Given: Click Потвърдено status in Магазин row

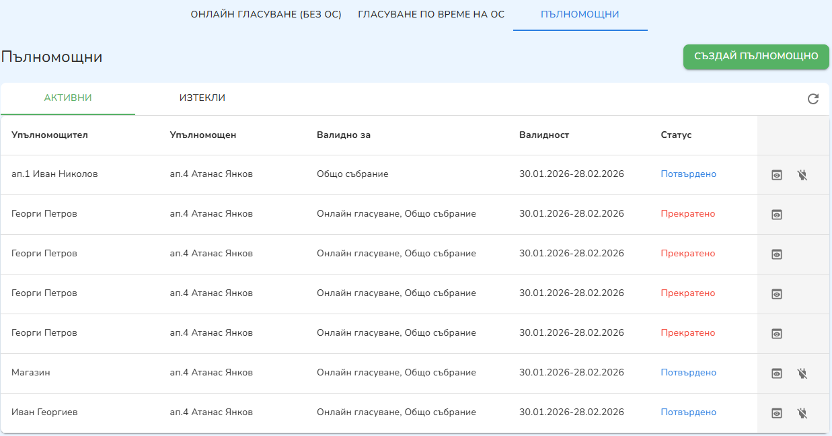Looking at the screenshot, I should (688, 373).
